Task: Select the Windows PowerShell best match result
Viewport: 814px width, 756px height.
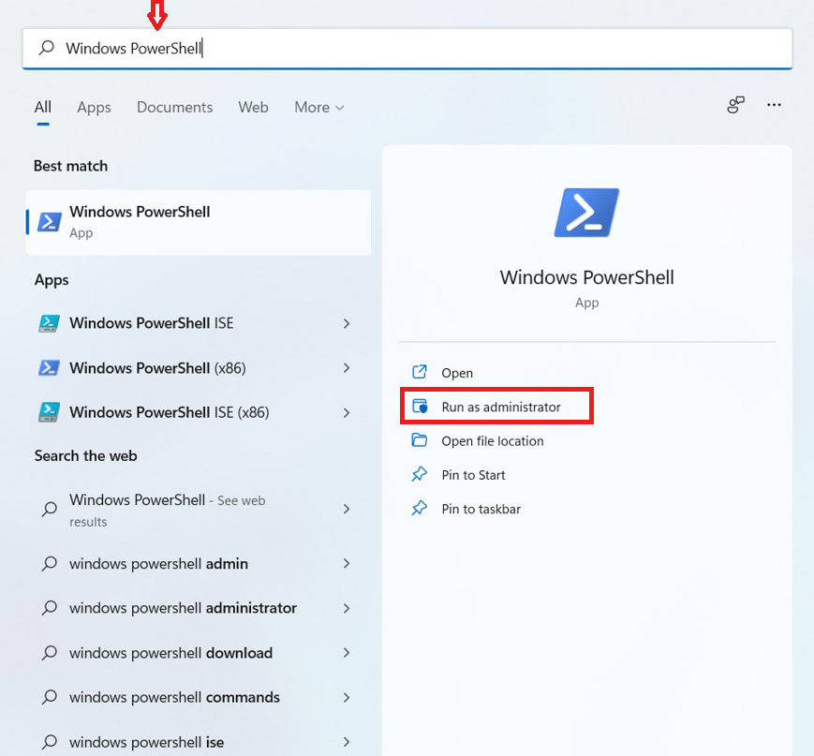Action: 199,222
